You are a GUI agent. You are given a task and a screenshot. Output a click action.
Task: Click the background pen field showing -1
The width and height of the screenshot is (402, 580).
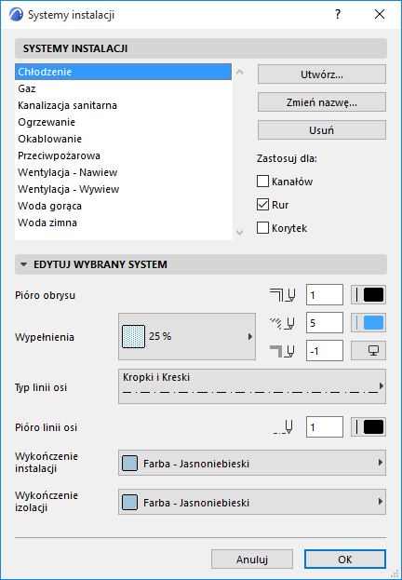(x=325, y=351)
